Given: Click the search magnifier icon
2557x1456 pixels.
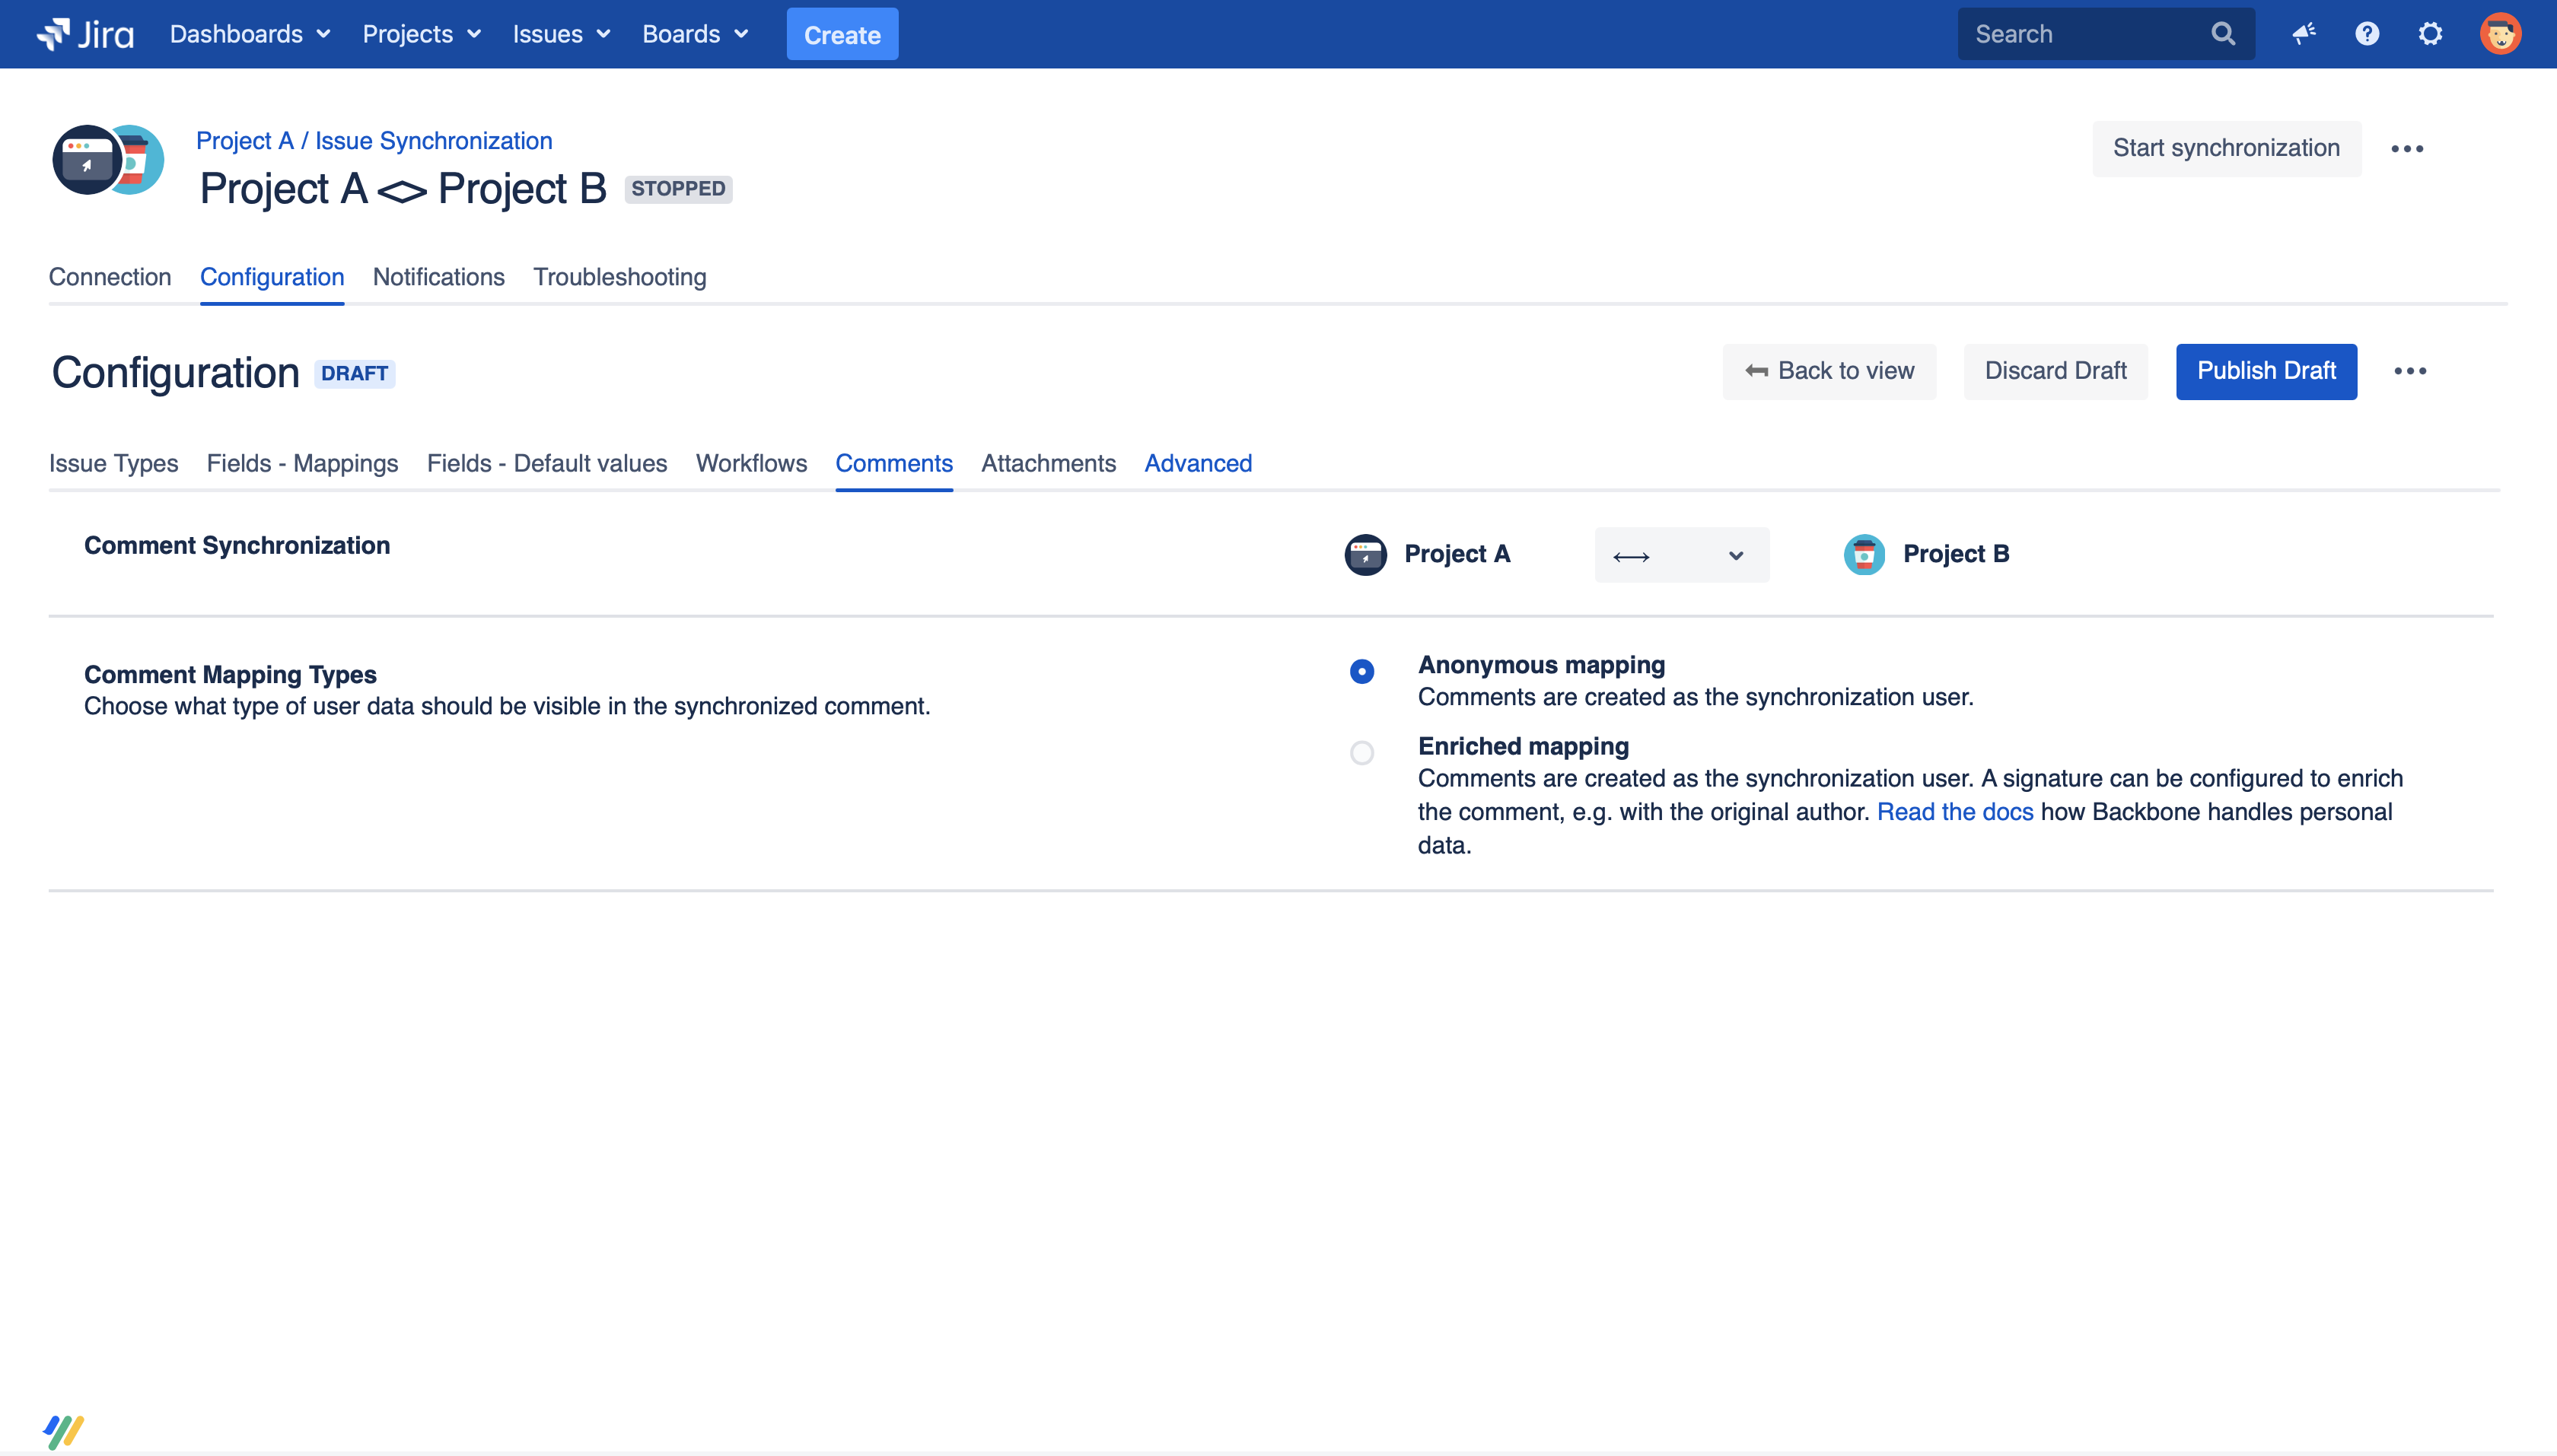Looking at the screenshot, I should tap(2223, 34).
